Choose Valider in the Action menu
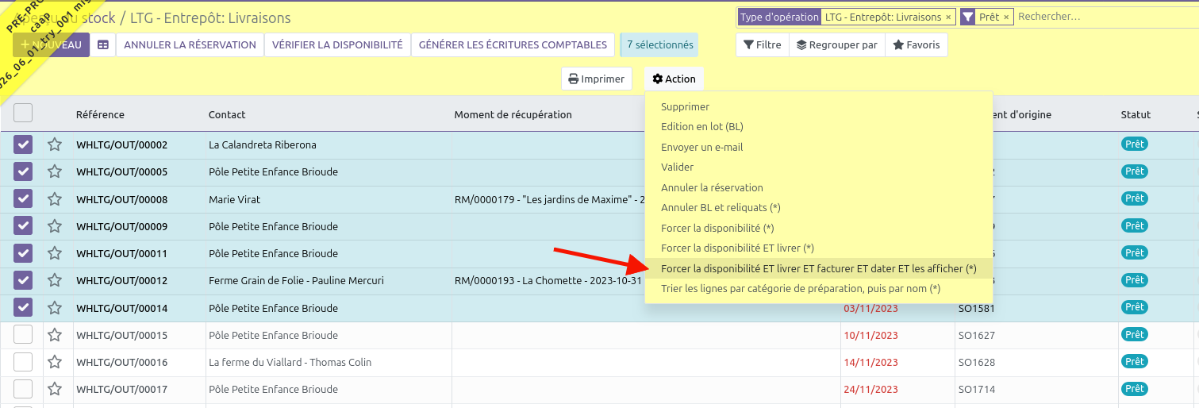 point(818,167)
